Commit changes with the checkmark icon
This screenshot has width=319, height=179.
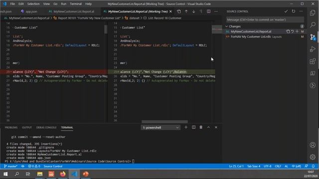(x=286, y=11)
